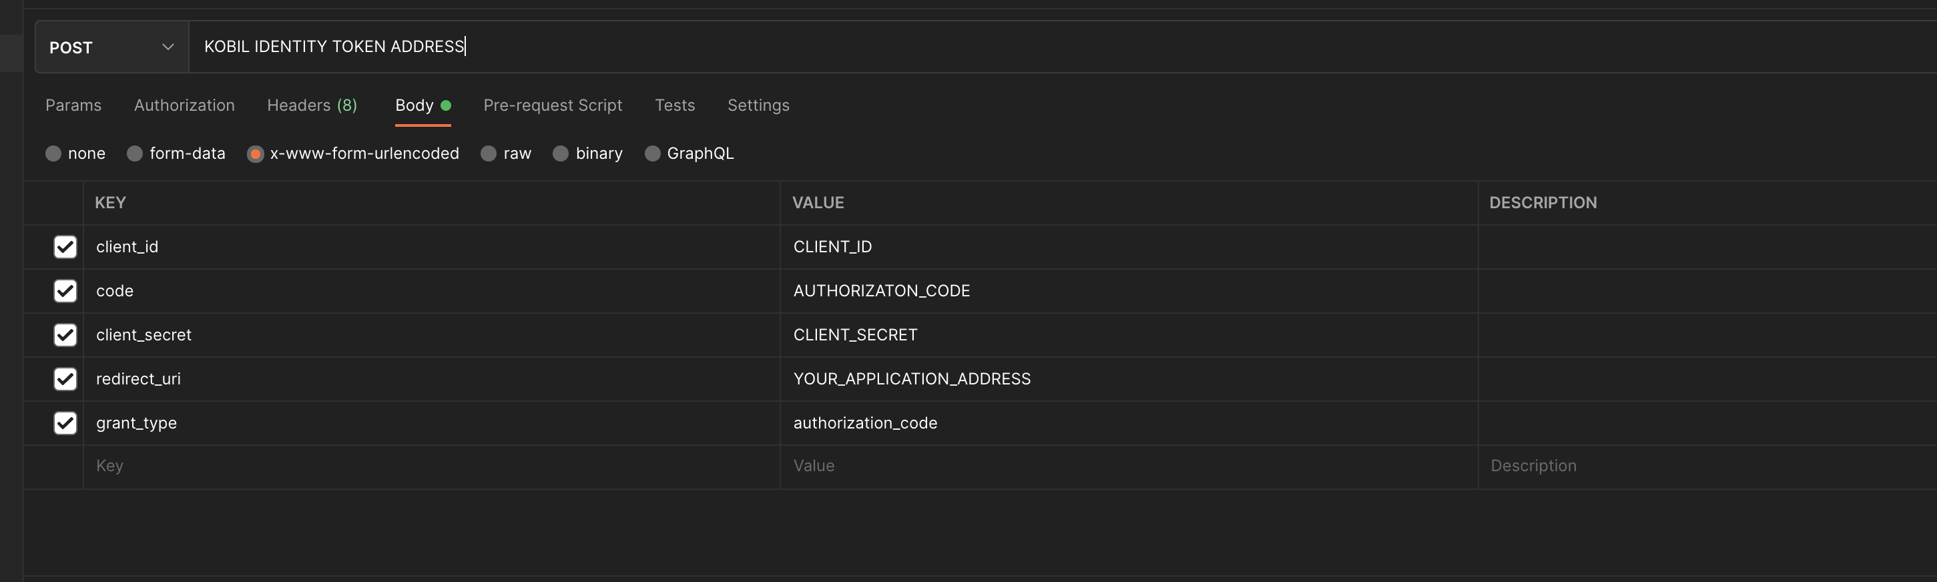
Task: Click the request URL input field
Action: point(1053,47)
